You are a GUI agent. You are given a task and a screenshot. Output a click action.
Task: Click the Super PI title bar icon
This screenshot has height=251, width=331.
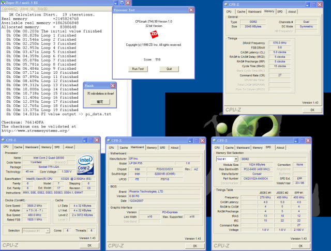coord(3,3)
